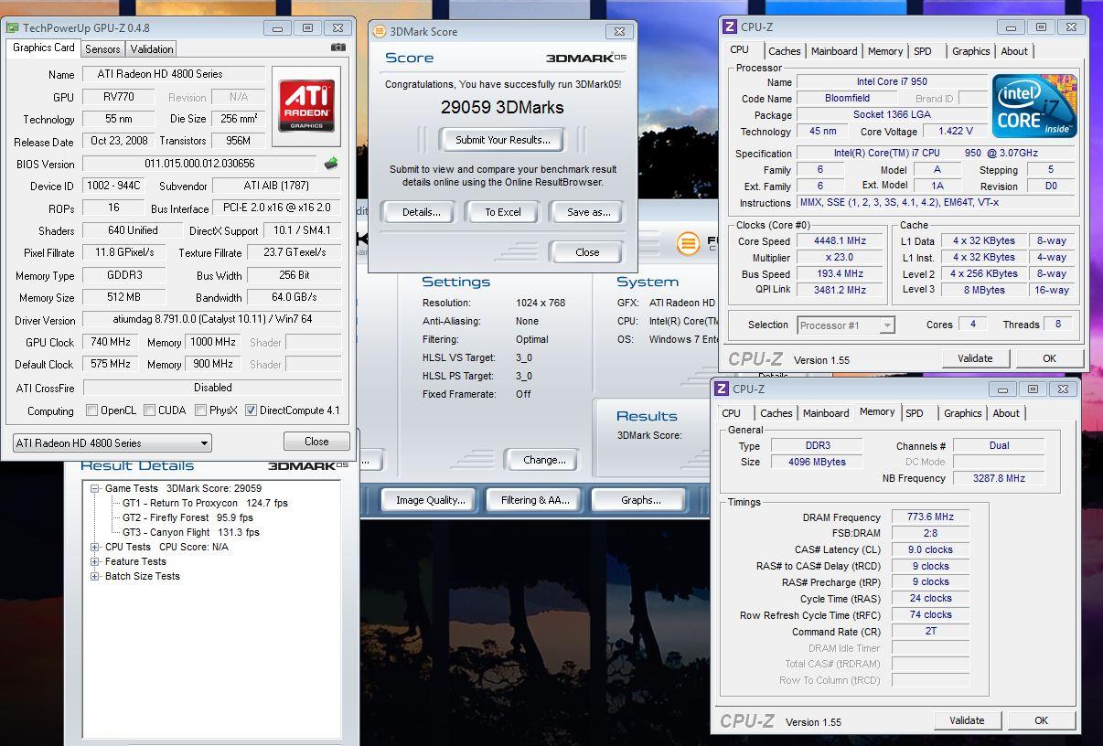
Task: Click the lower CPU-Z Memory window title icon
Action: tap(722, 389)
